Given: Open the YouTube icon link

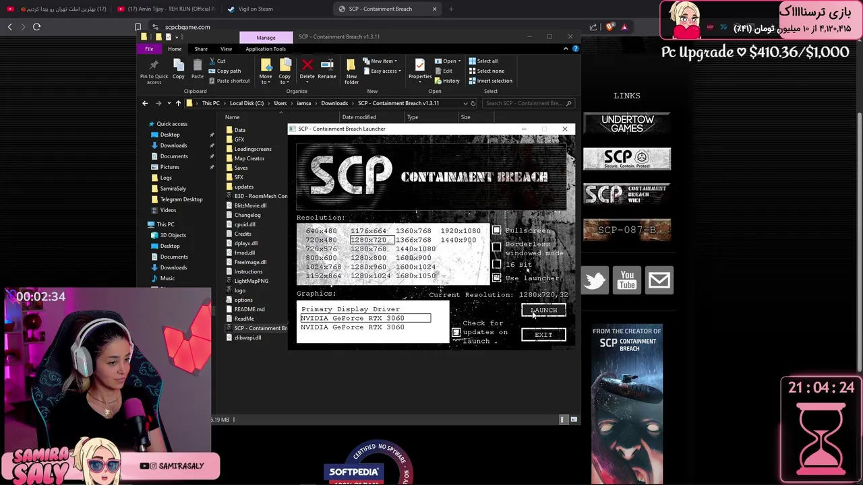Looking at the screenshot, I should (x=627, y=280).
